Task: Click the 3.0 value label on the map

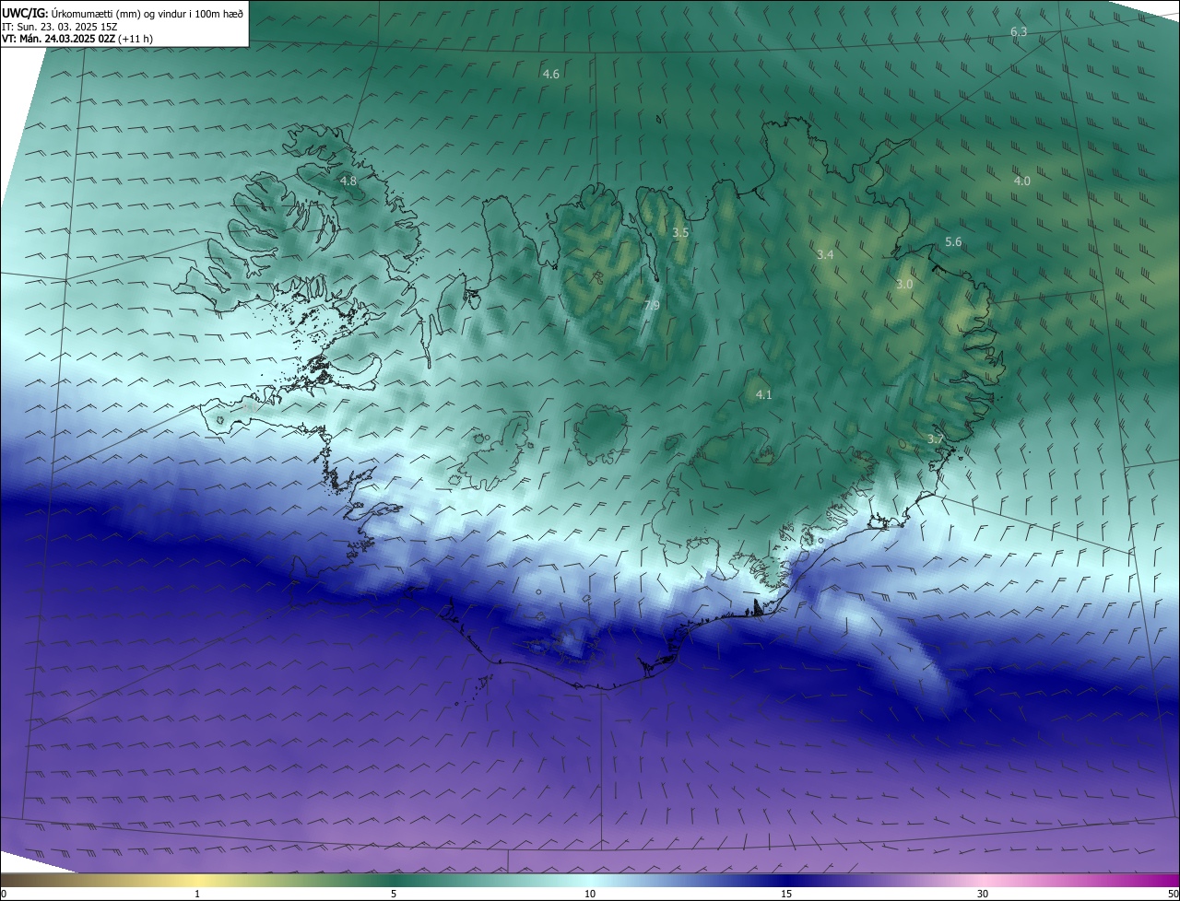Action: tap(904, 285)
